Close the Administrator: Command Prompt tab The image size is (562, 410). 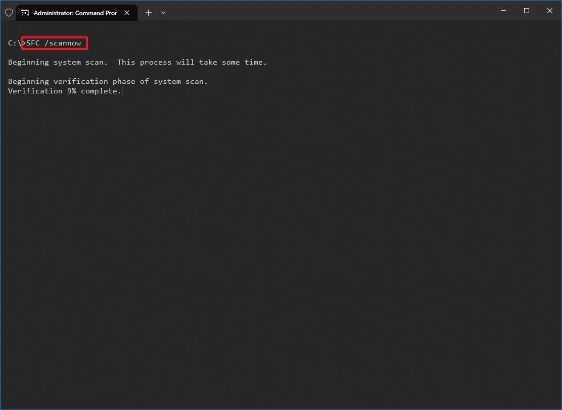pyautogui.click(x=127, y=13)
